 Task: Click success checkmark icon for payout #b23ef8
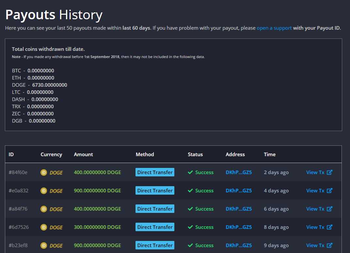(190, 246)
